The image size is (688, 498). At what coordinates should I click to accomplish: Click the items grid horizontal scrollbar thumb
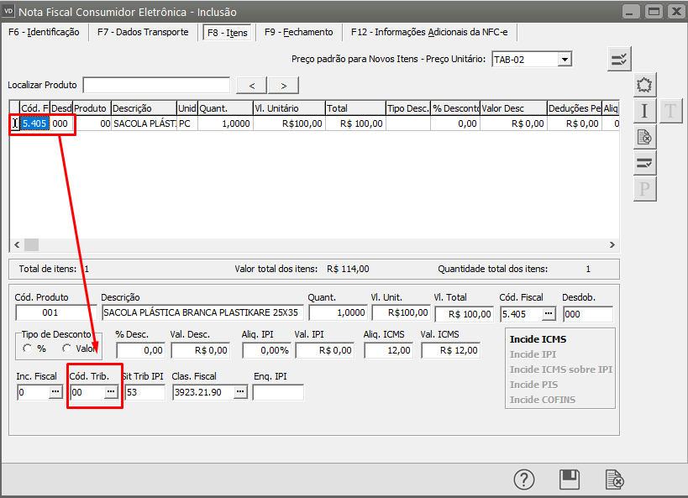click(x=31, y=244)
